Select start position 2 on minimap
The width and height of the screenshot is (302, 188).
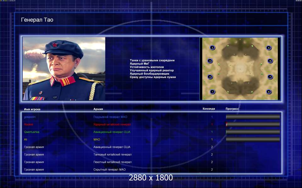tap(212, 48)
